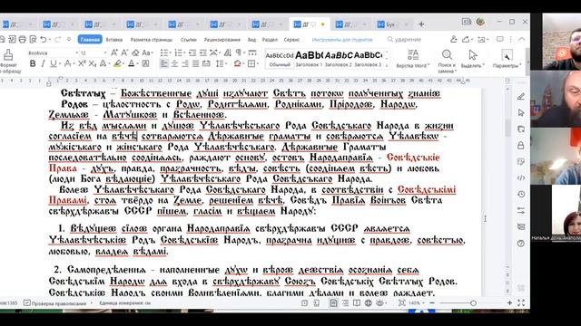
Task: Apply the Заголовок 1 style
Action: point(309,58)
